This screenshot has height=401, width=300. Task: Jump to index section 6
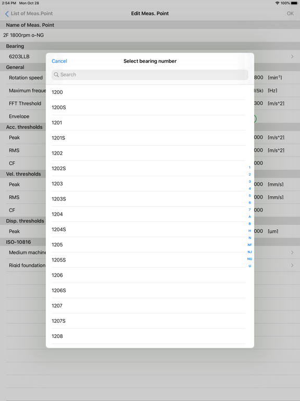point(250,203)
